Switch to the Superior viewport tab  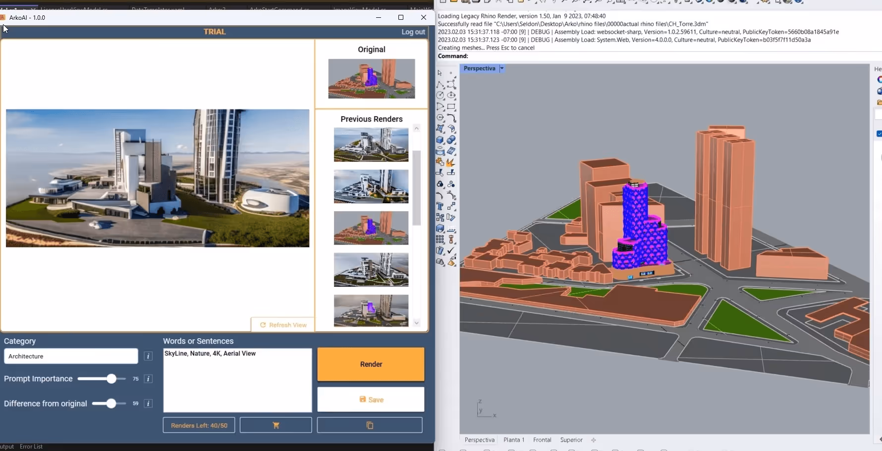[571, 440]
